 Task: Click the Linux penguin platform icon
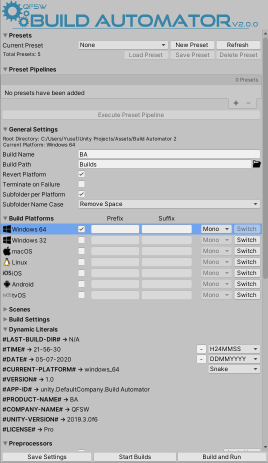click(x=7, y=262)
